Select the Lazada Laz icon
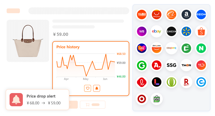Screen dimensions: 215x116 pyautogui.click(x=142, y=48)
